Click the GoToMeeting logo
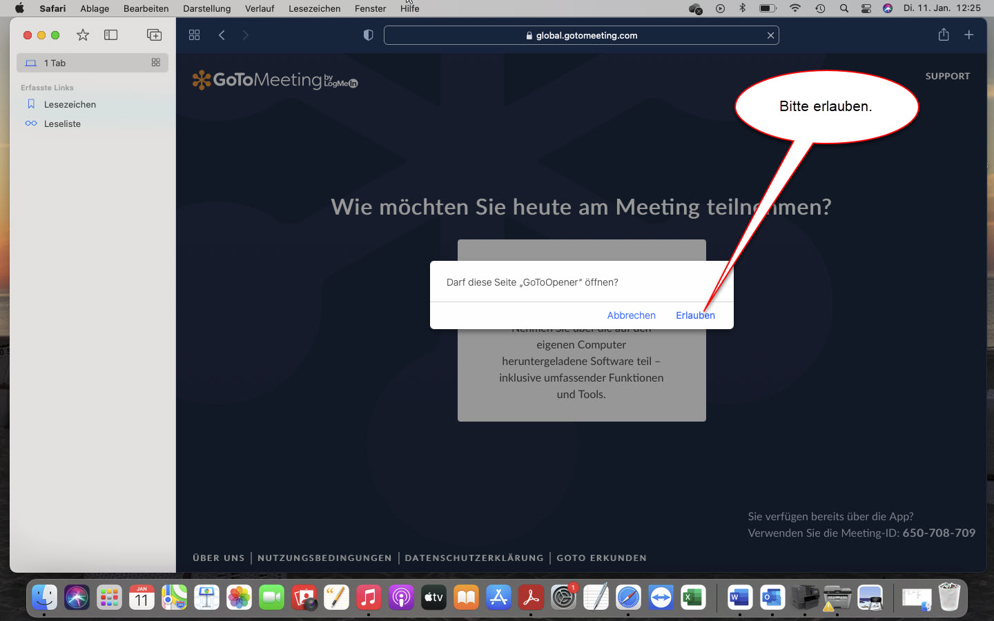 [x=275, y=80]
